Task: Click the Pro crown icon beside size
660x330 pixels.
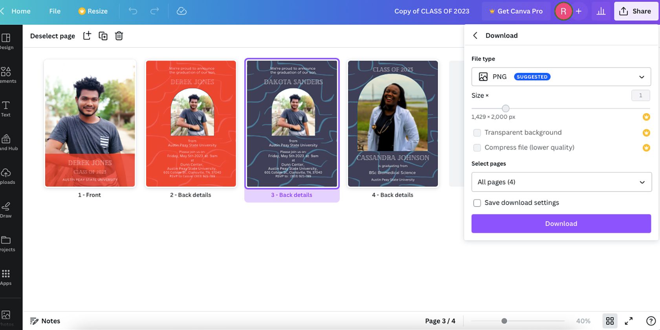Action: coord(646,117)
